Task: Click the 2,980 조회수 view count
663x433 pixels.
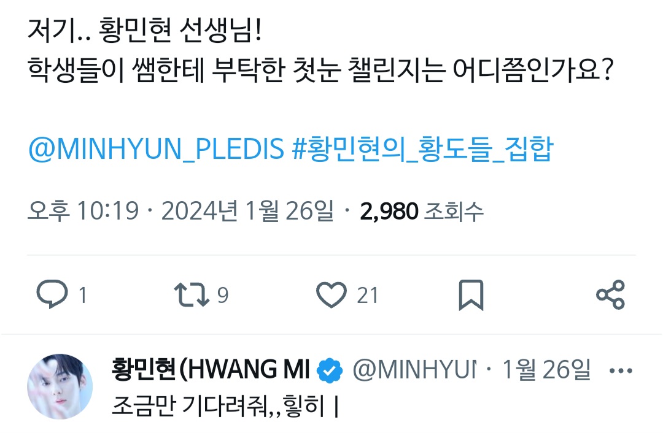Action: [x=422, y=211]
